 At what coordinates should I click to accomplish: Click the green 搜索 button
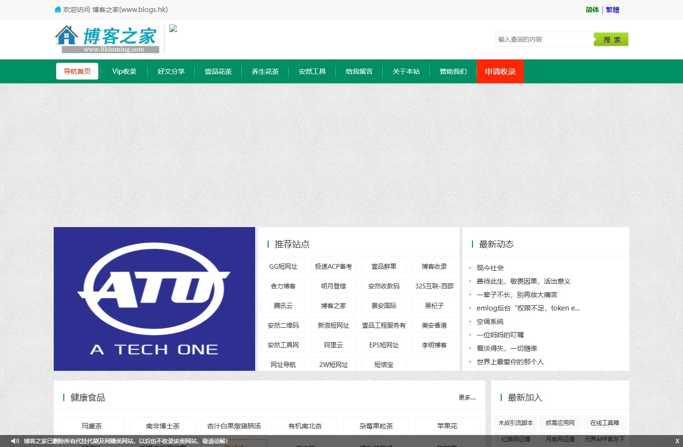[611, 39]
